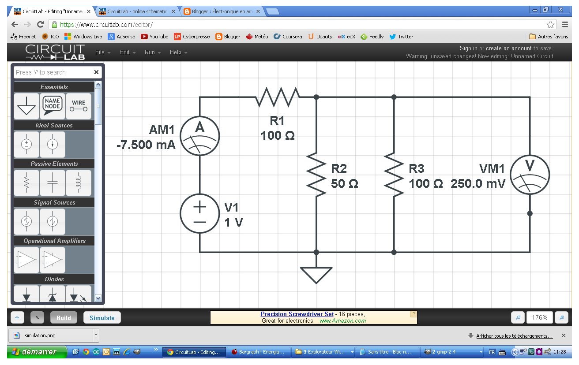The width and height of the screenshot is (579, 365).
Task: Choose the left op-amp under Operational Amplifiers
Action: pyautogui.click(x=26, y=260)
